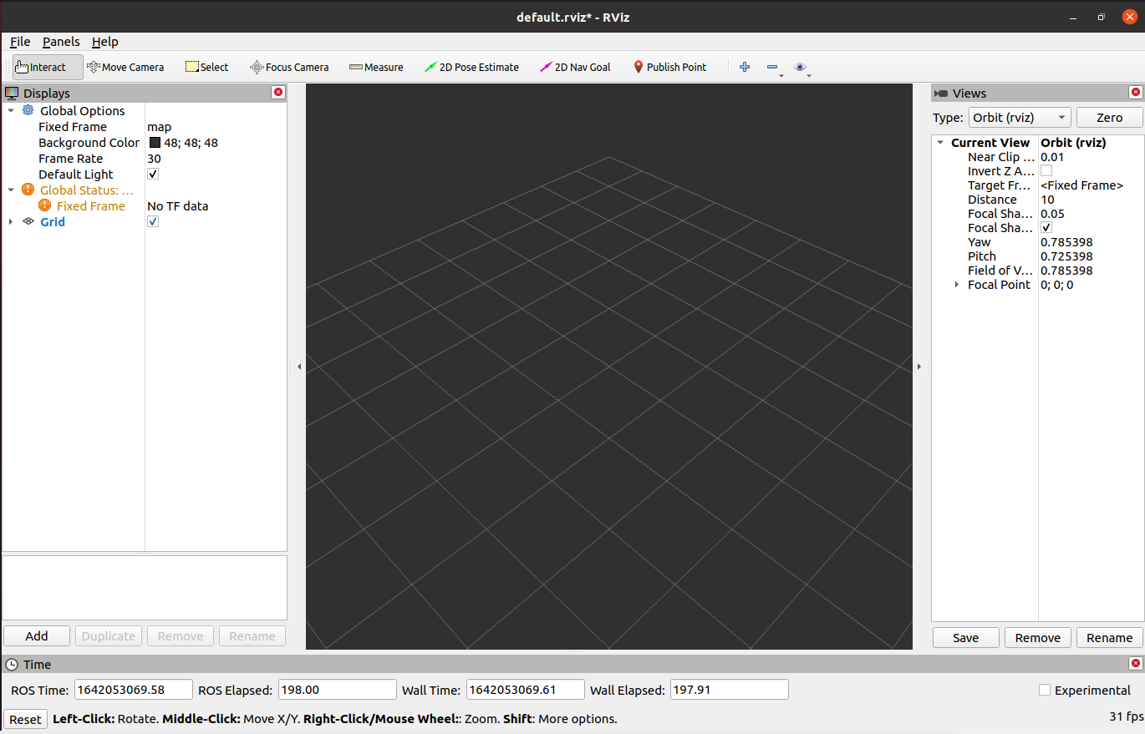Select the 2D Pose Estimate tool
The width and height of the screenshot is (1145, 734).
click(471, 67)
